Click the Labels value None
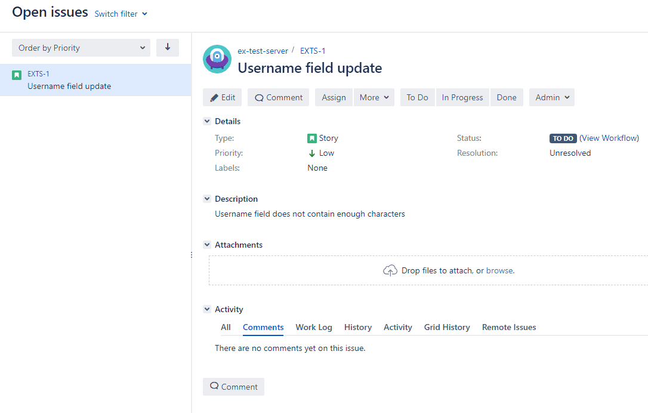Screen dimensions: 648x413 click(317, 168)
